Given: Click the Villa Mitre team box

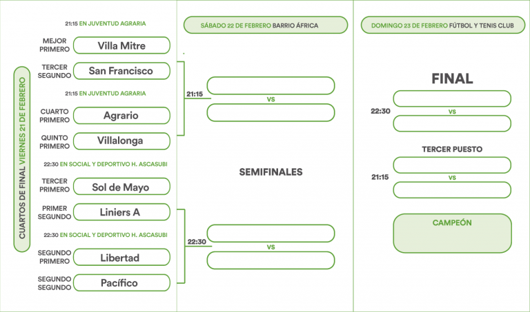Looking at the screenshot, I should pyautogui.click(x=121, y=46).
